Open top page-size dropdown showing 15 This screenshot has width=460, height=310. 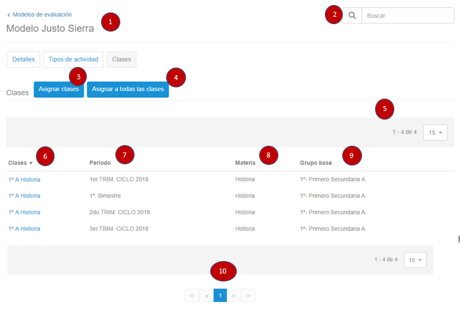coord(435,133)
